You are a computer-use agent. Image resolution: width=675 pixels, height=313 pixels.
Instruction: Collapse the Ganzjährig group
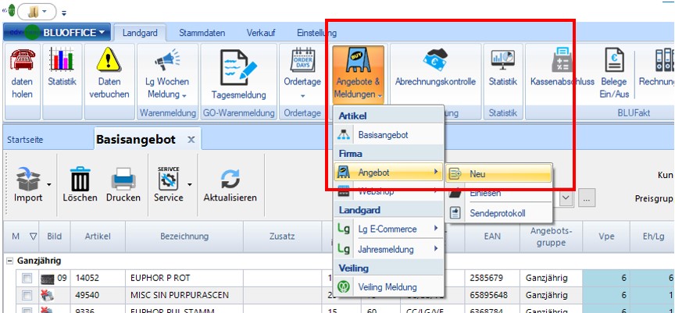point(9,261)
